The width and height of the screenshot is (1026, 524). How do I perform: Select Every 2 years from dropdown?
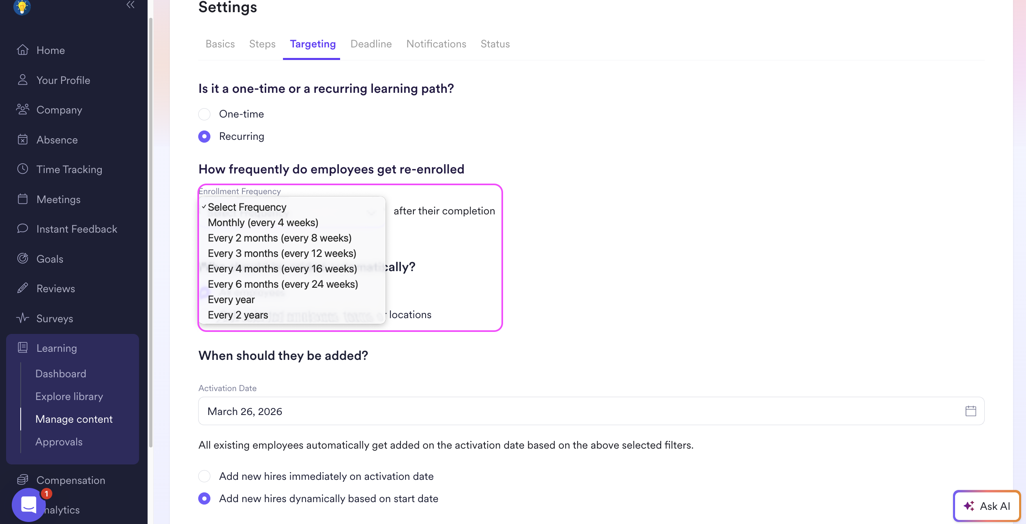pyautogui.click(x=238, y=315)
